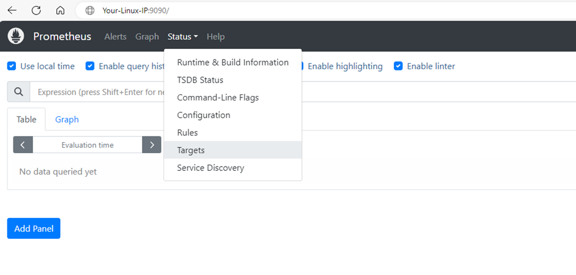Open the Alerts navigation link
Image resolution: width=576 pixels, height=275 pixels.
[115, 37]
